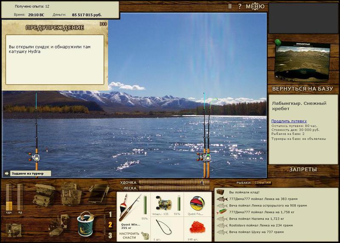This screenshot has height=243, width=340.
Task: Click the Стоимость дня: 30 000 руб. line
Action: [295, 130]
